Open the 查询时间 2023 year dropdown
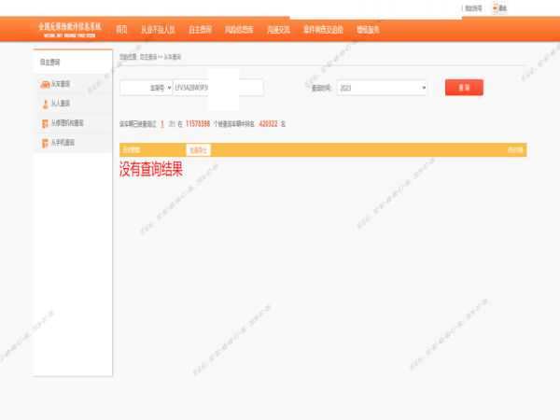560x420 pixels. 382,88
